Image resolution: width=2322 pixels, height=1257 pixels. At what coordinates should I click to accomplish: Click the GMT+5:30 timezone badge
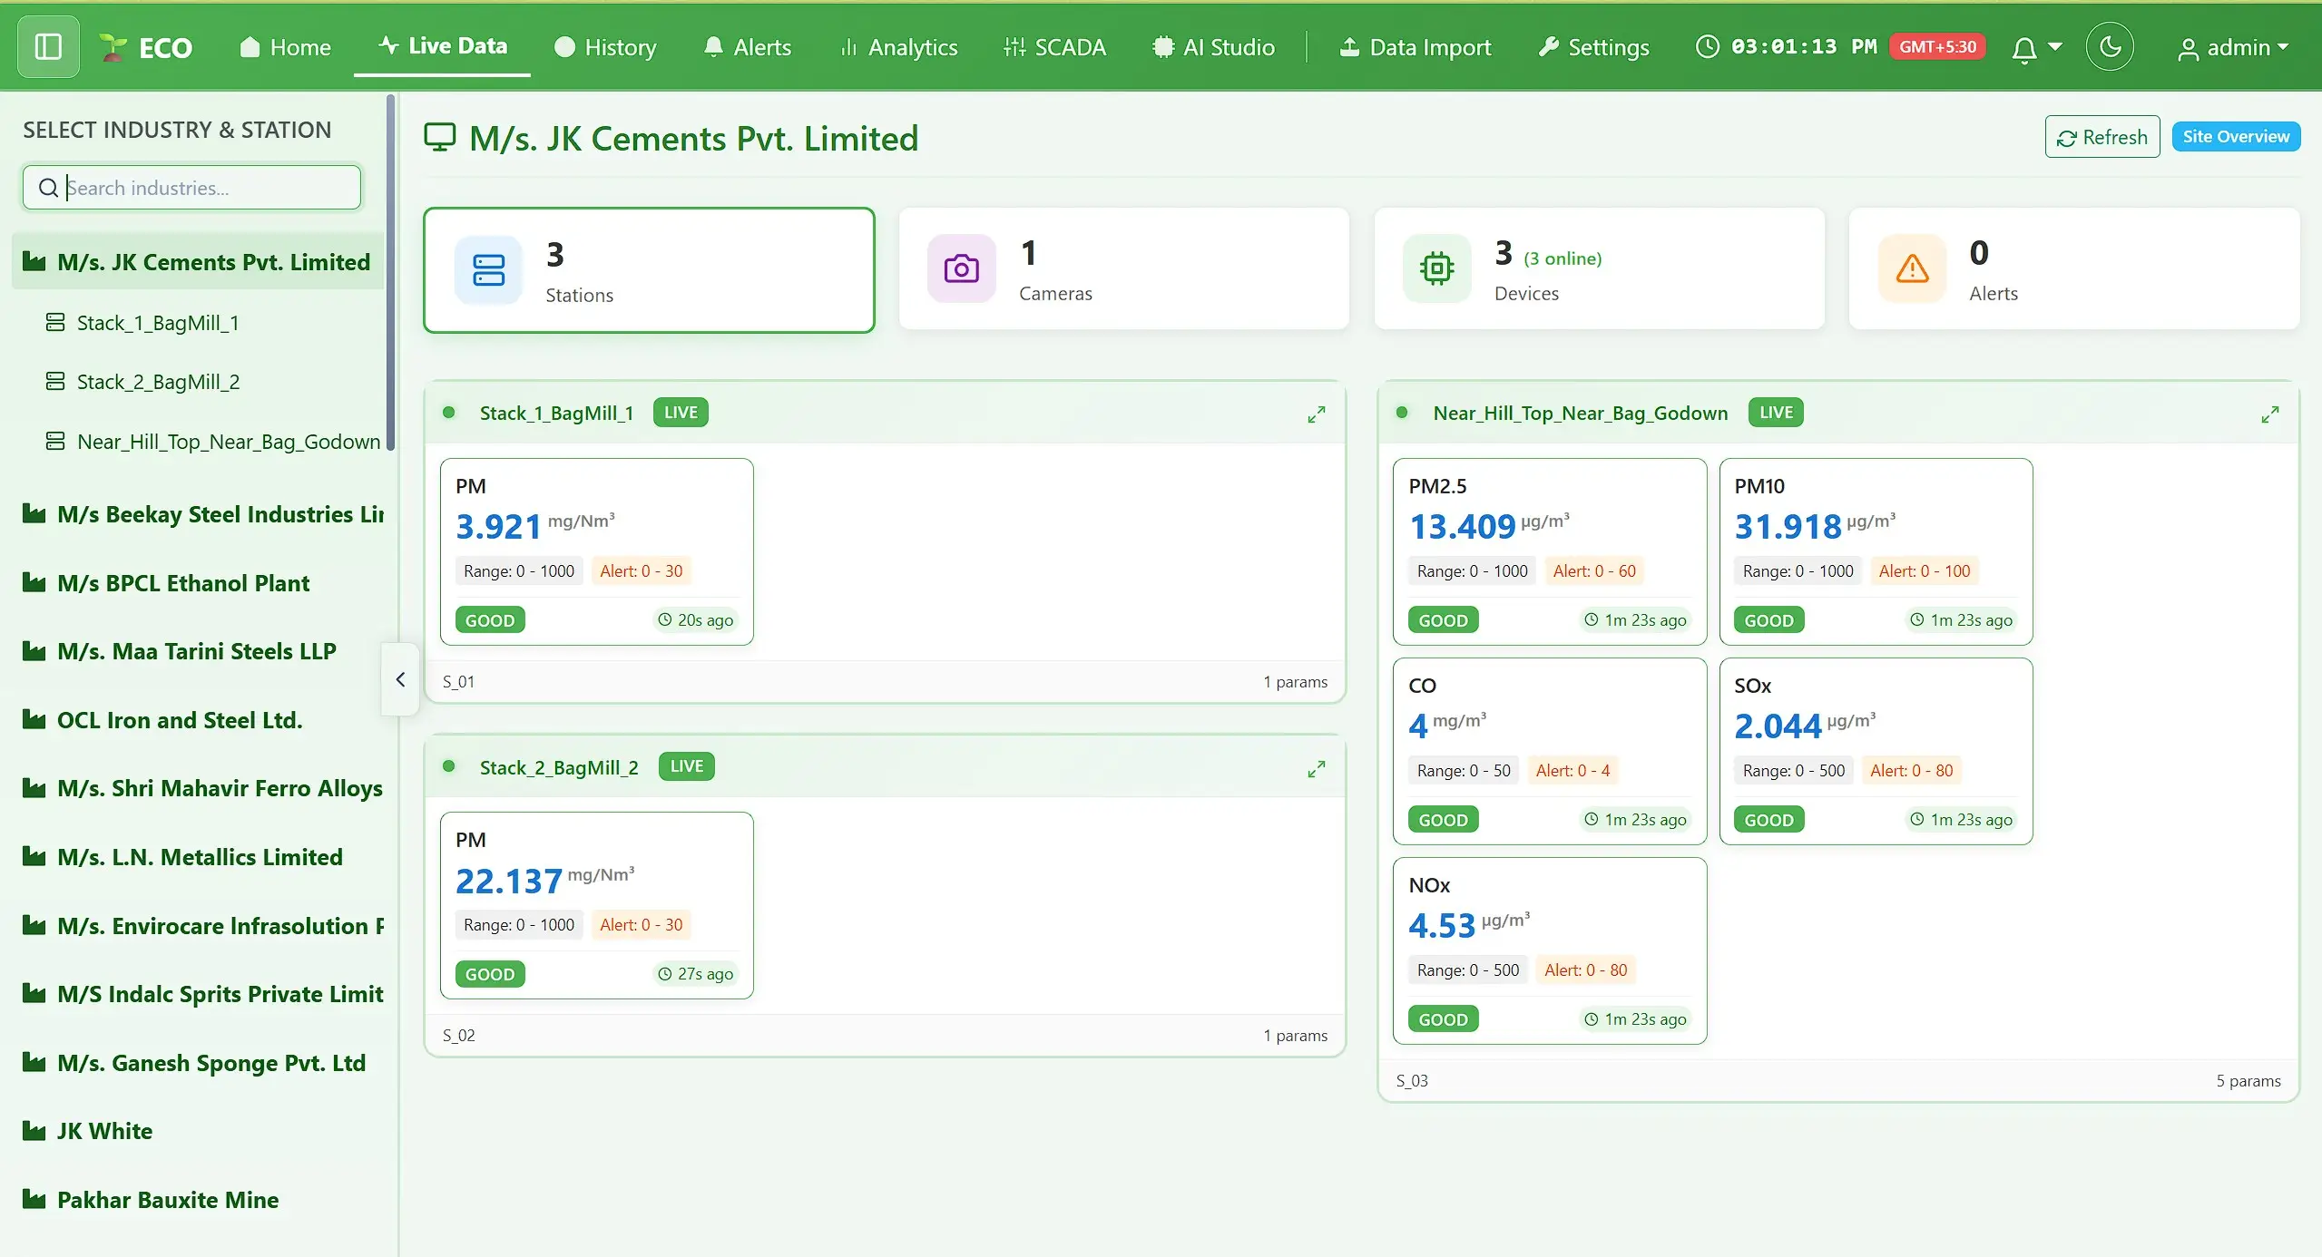tap(1937, 46)
